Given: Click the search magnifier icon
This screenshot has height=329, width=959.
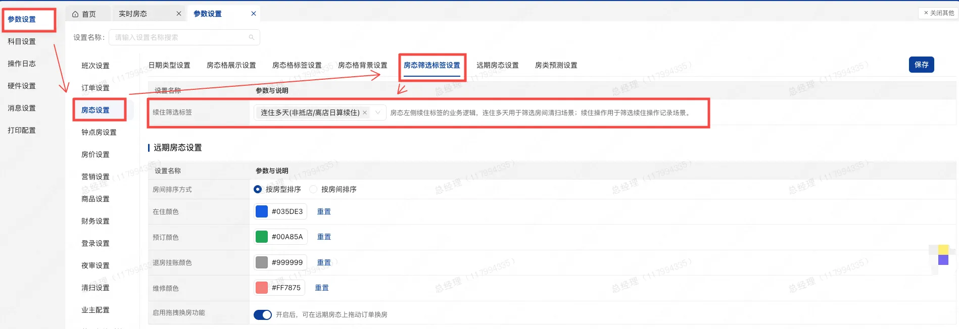Looking at the screenshot, I should click(251, 37).
